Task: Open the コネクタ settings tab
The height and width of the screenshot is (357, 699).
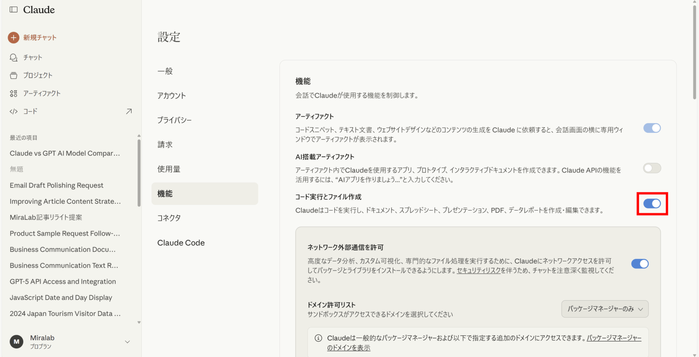Action: pyautogui.click(x=169, y=218)
